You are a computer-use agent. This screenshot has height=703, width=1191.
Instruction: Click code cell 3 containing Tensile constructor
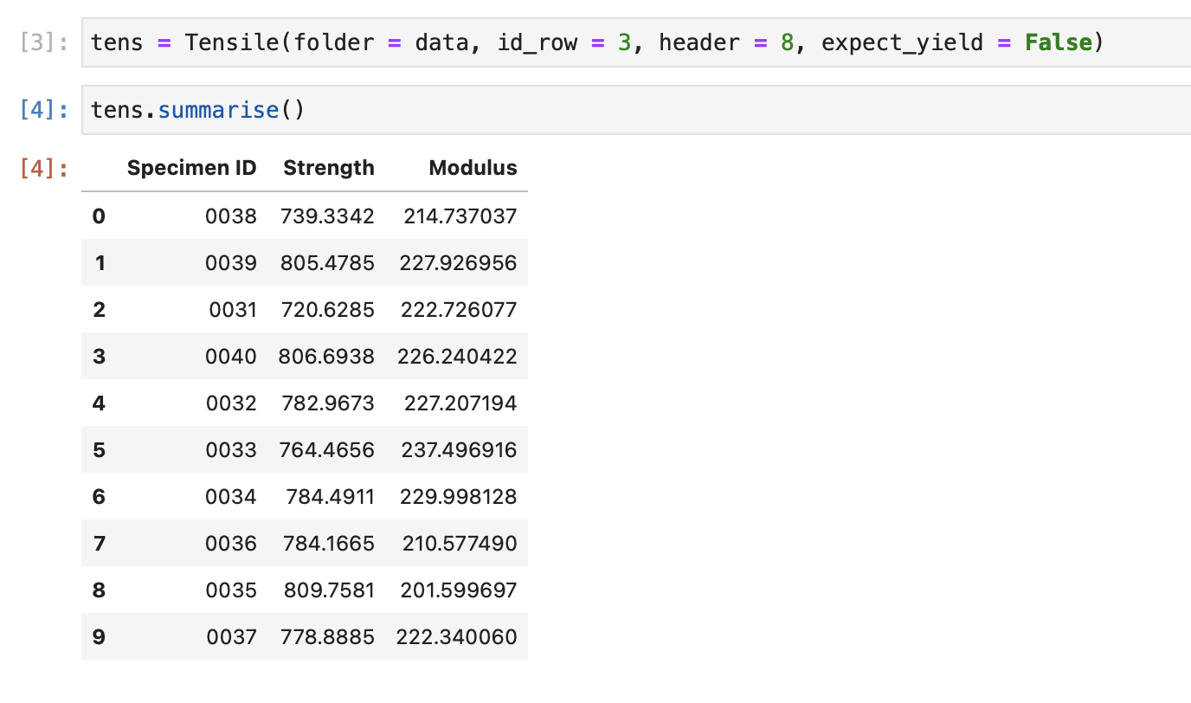[x=636, y=42]
